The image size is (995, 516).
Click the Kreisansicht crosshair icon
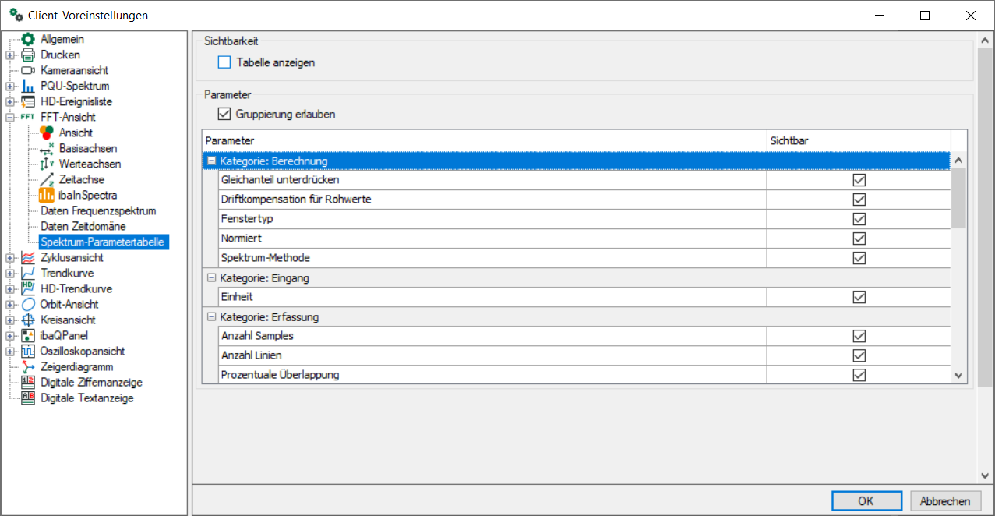[28, 320]
